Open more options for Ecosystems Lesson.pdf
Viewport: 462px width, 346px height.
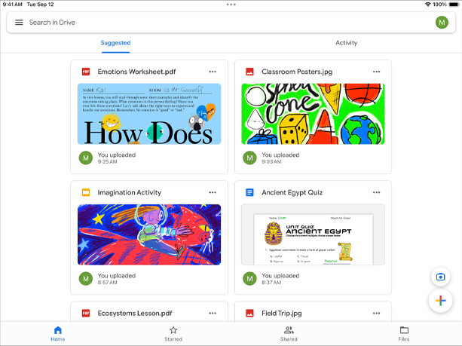213,313
